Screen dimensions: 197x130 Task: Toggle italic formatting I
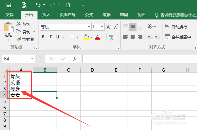(x=50, y=37)
